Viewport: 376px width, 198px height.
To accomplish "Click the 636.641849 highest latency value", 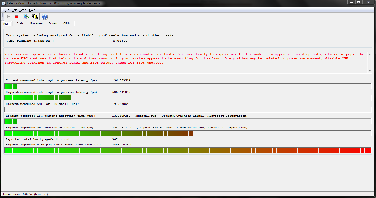I will (121, 92).
